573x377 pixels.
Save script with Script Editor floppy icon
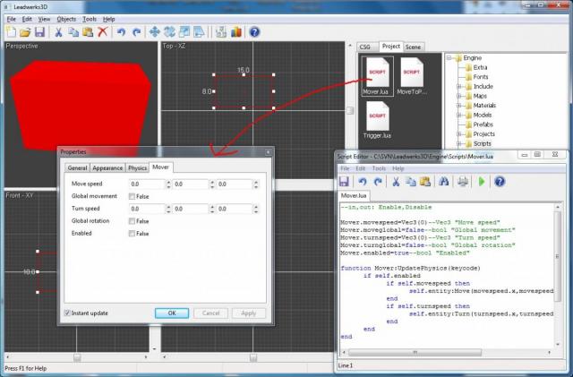[344, 180]
